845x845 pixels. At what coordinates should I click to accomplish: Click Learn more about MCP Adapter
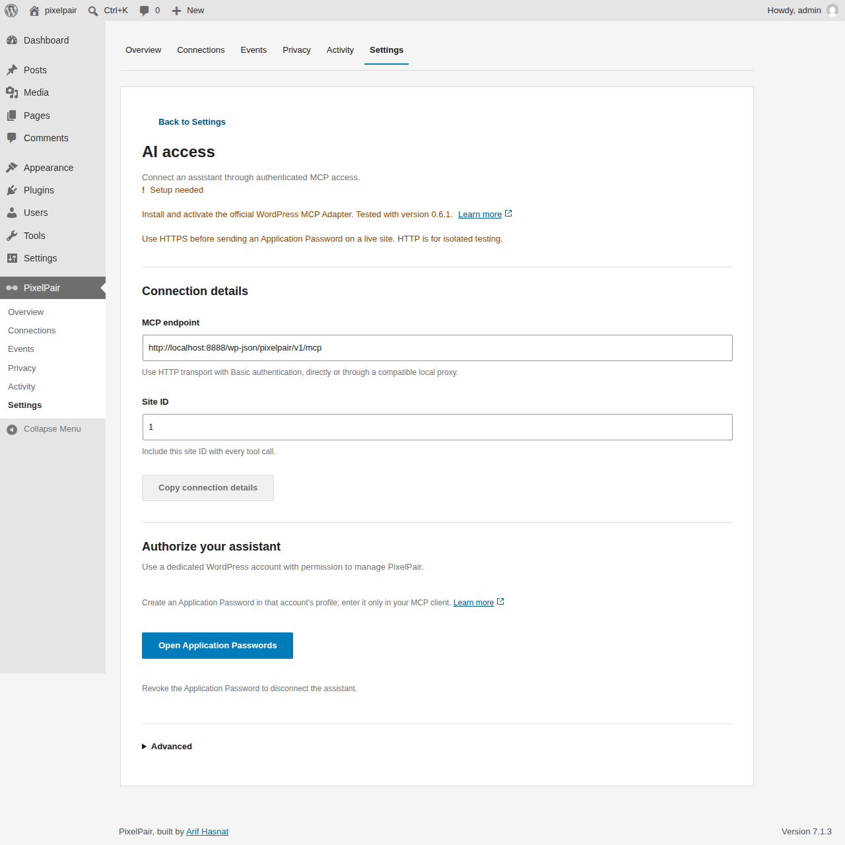coord(485,215)
